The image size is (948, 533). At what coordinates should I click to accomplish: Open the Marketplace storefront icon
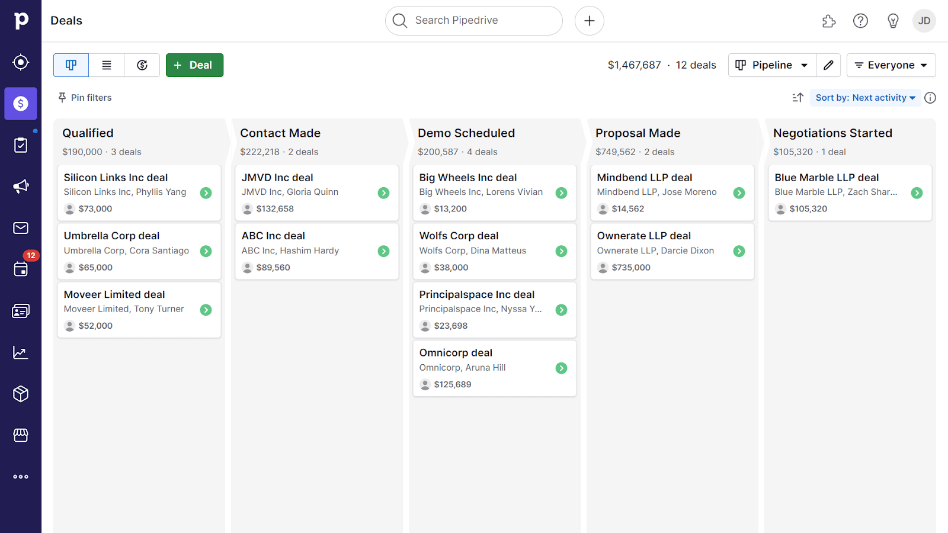click(x=21, y=435)
